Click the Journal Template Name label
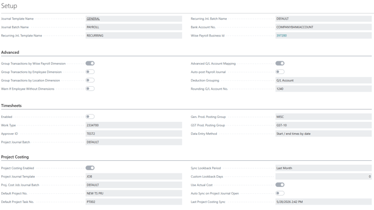Screen dimensions: 374x210 point(17,19)
